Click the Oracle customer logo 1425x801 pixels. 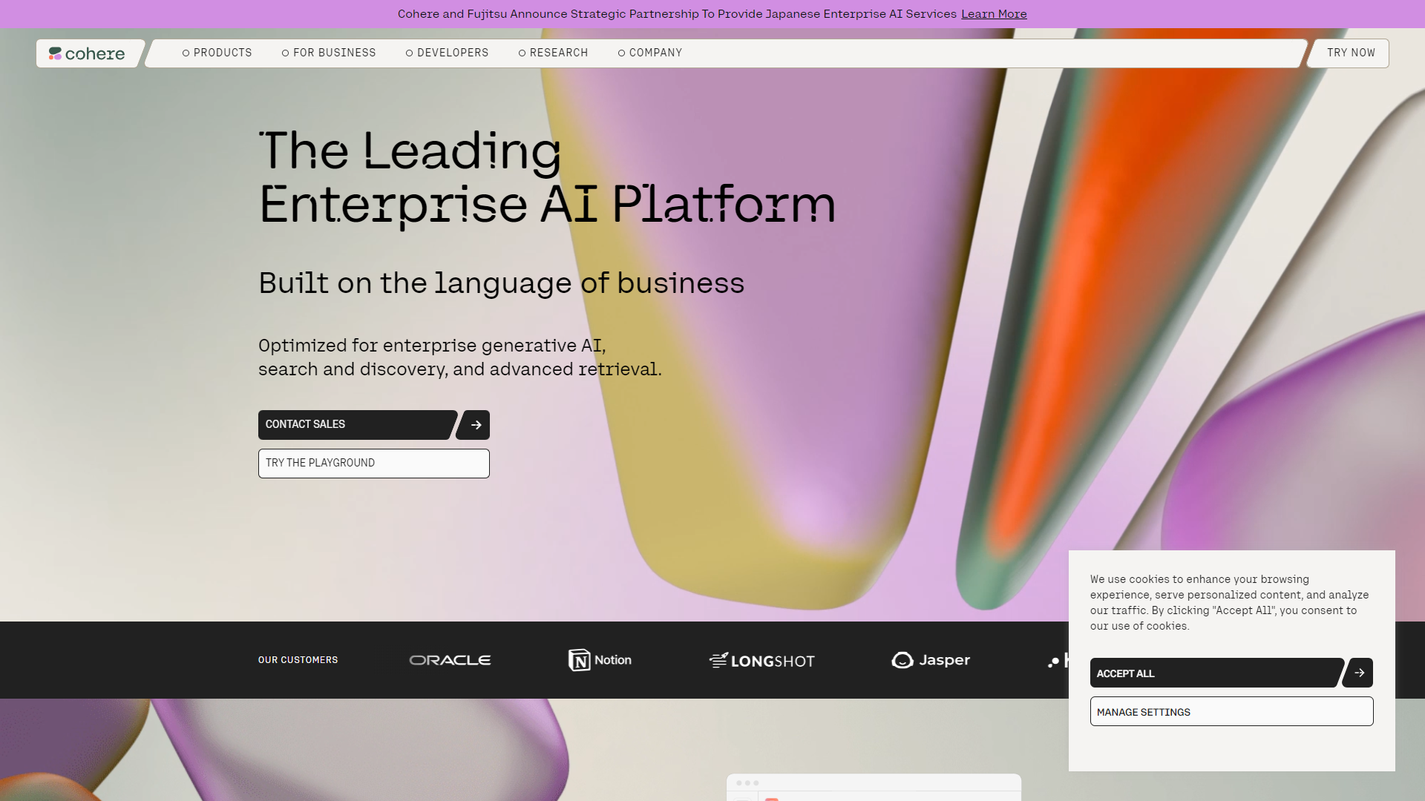tap(450, 659)
